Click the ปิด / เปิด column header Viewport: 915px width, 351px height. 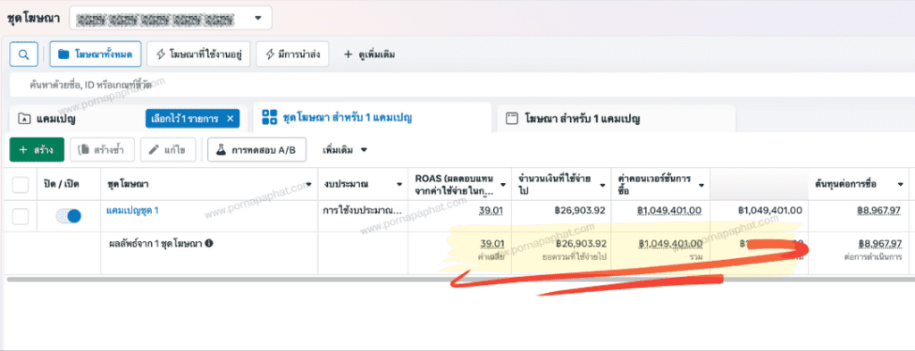(x=62, y=184)
